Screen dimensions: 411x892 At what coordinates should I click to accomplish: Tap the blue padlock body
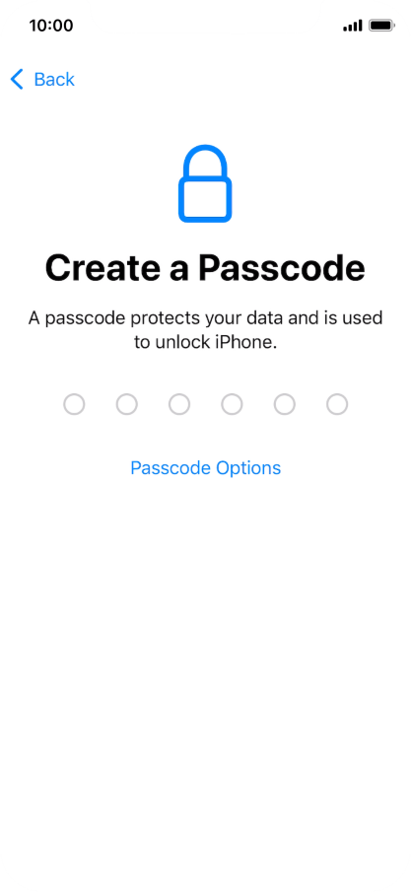205,200
